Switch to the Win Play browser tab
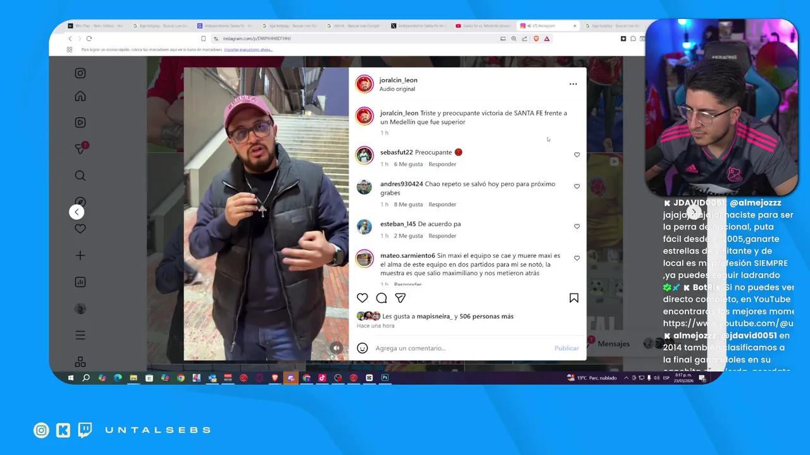 pos(96,26)
